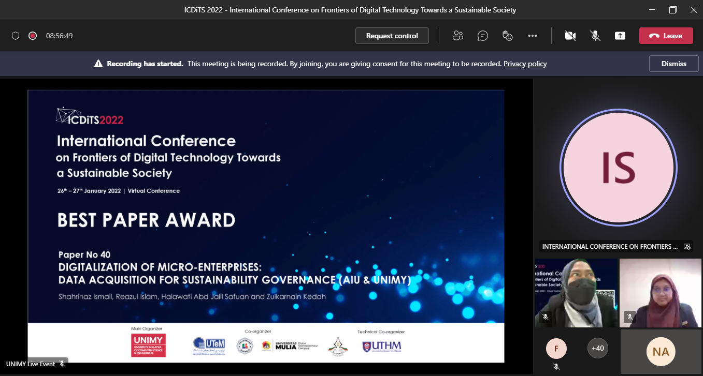Click the Universitas Mulia logo
Screen dimensions: 703x376
[290, 345]
